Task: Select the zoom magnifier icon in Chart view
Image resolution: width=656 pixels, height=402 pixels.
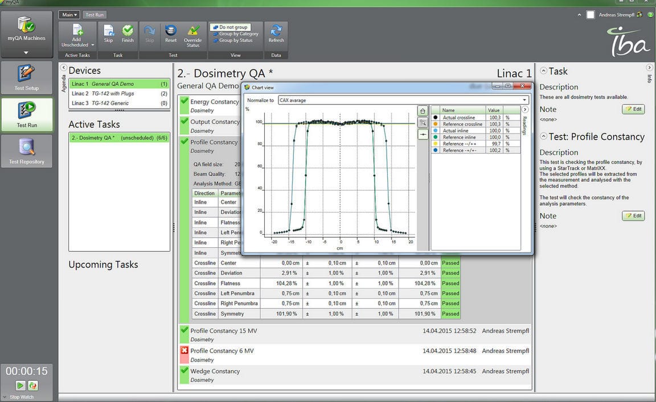Action: 423,122
